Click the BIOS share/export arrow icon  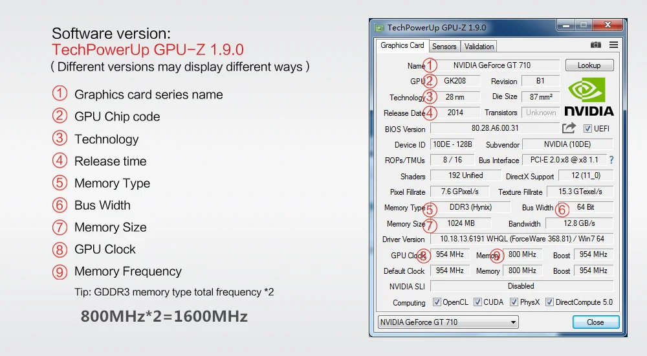click(x=569, y=128)
